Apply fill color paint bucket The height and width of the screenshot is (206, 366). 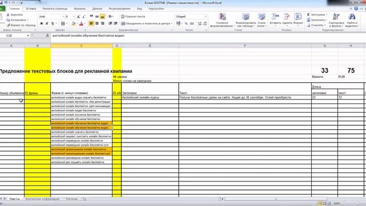point(74,23)
